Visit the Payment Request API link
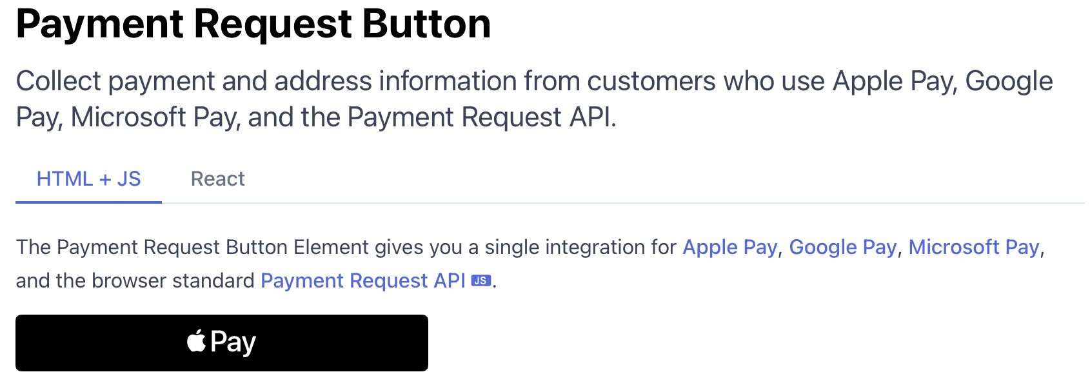The width and height of the screenshot is (1090, 392). [x=362, y=280]
